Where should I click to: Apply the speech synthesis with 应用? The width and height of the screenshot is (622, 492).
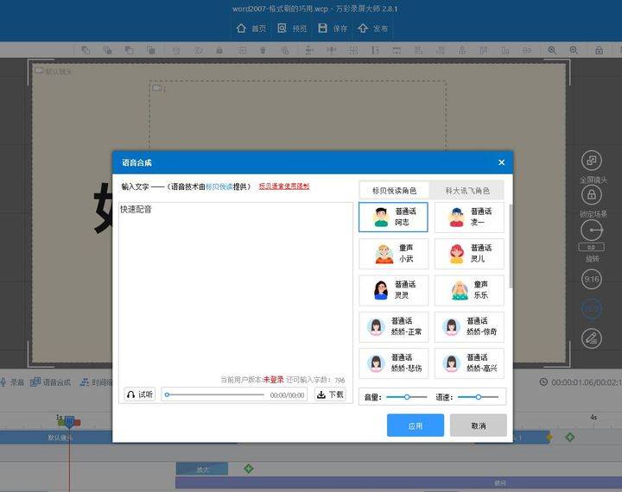pyautogui.click(x=416, y=426)
